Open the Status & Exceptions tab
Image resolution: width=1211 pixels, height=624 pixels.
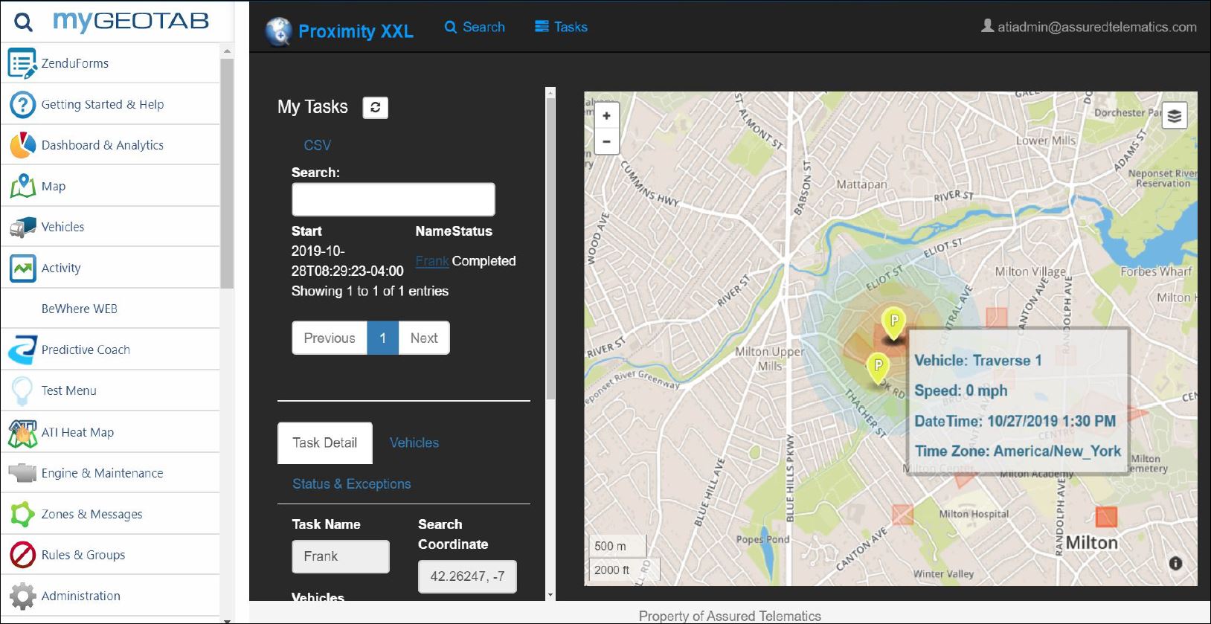(x=352, y=484)
